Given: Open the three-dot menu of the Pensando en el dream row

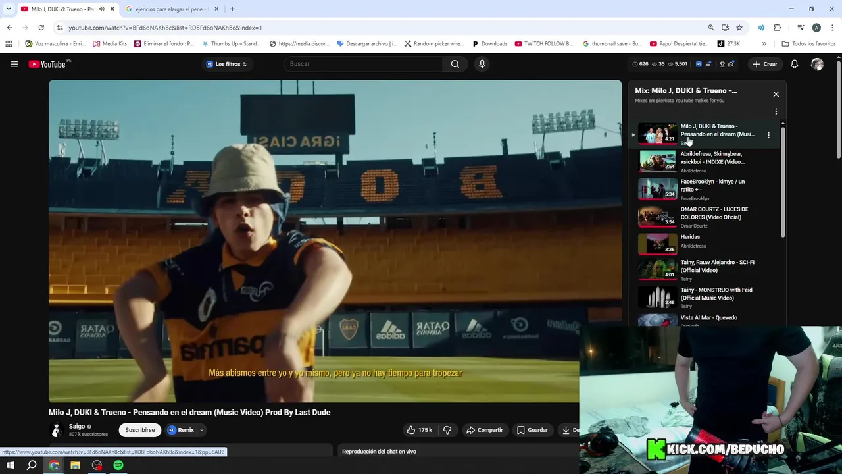Looking at the screenshot, I should point(768,135).
